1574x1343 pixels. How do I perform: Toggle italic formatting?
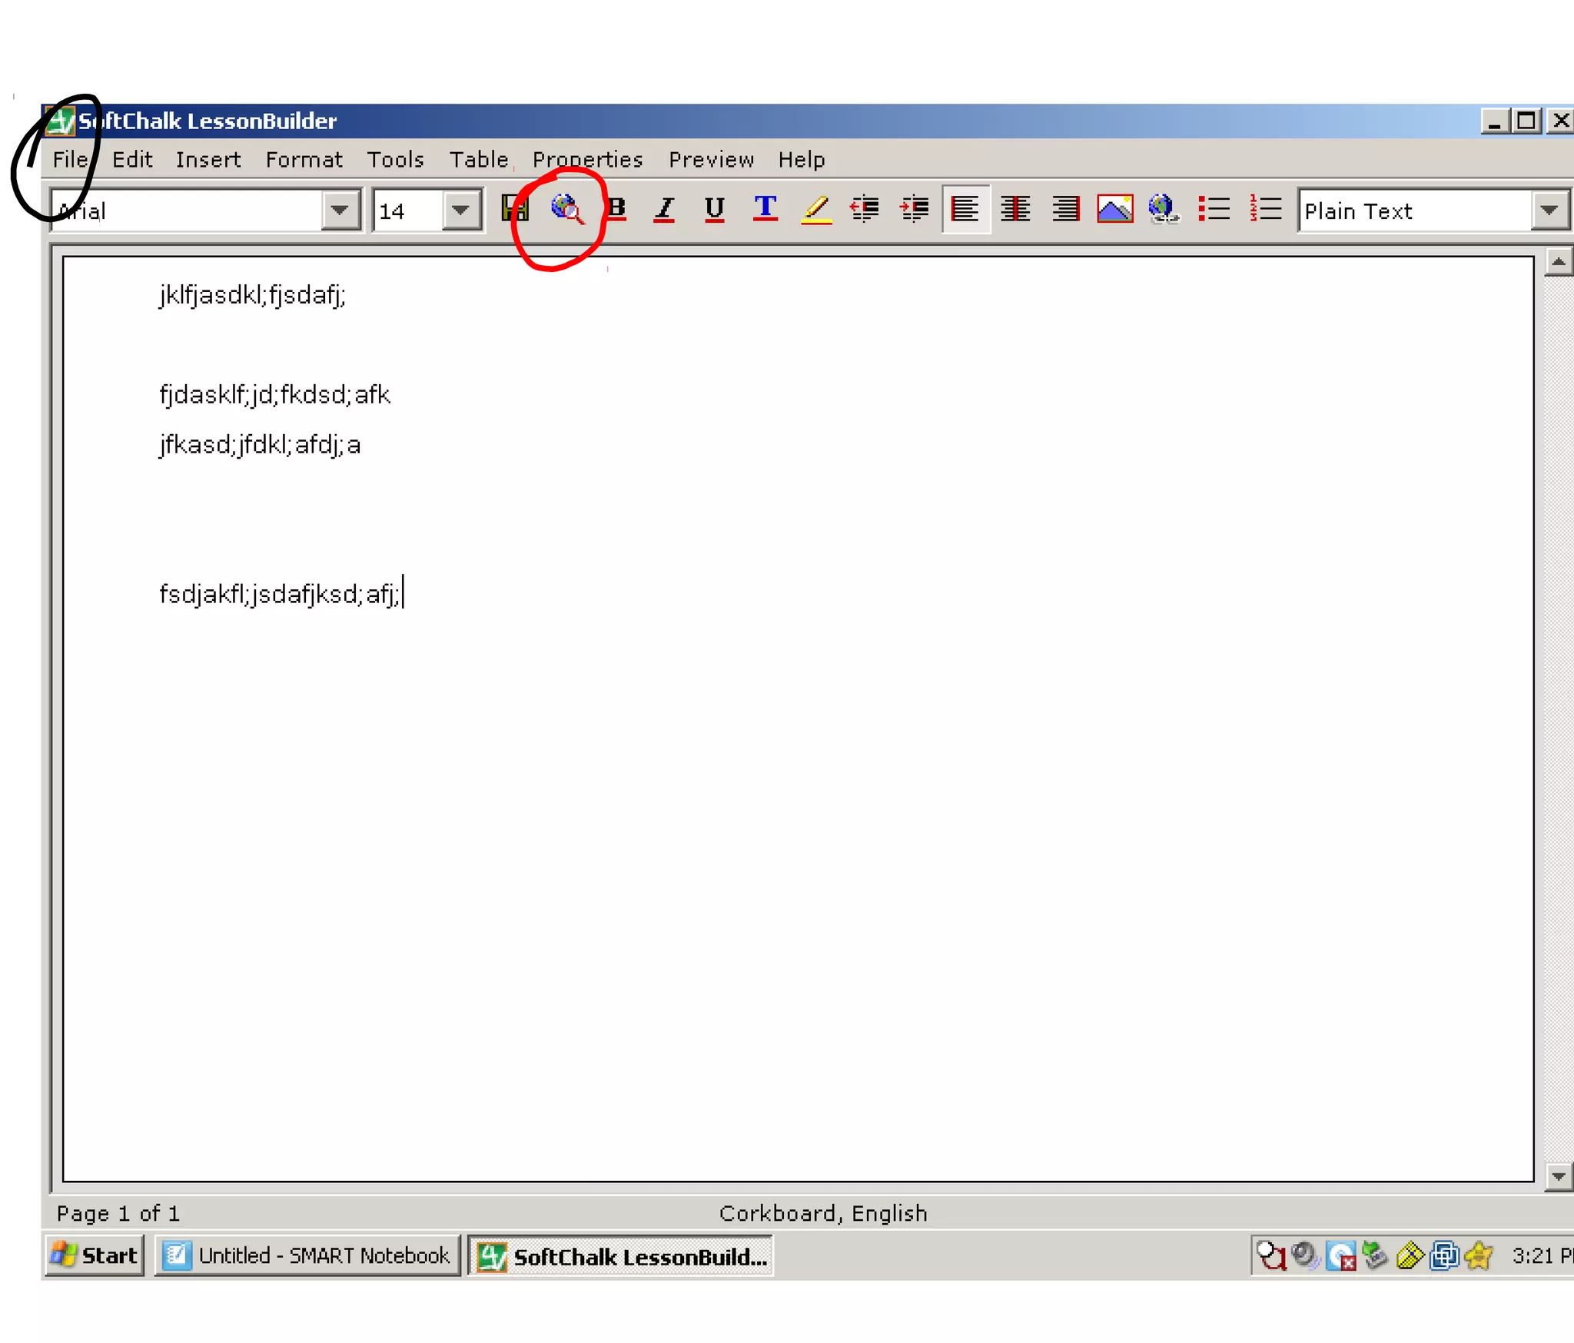665,209
